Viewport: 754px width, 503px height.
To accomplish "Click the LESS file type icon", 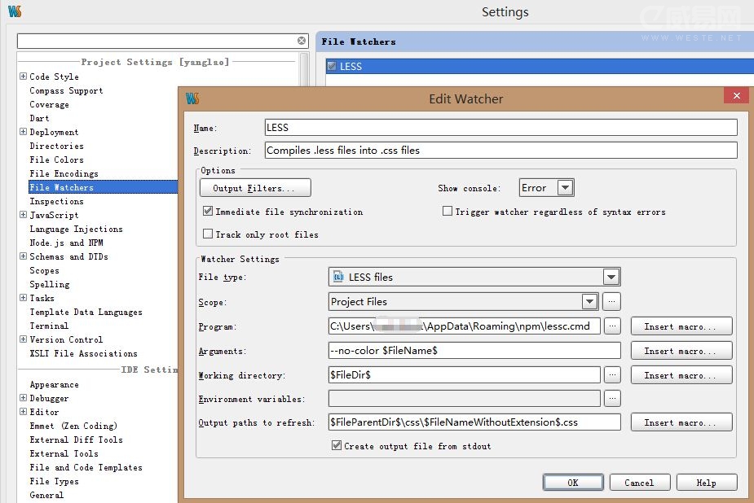I will pos(338,277).
